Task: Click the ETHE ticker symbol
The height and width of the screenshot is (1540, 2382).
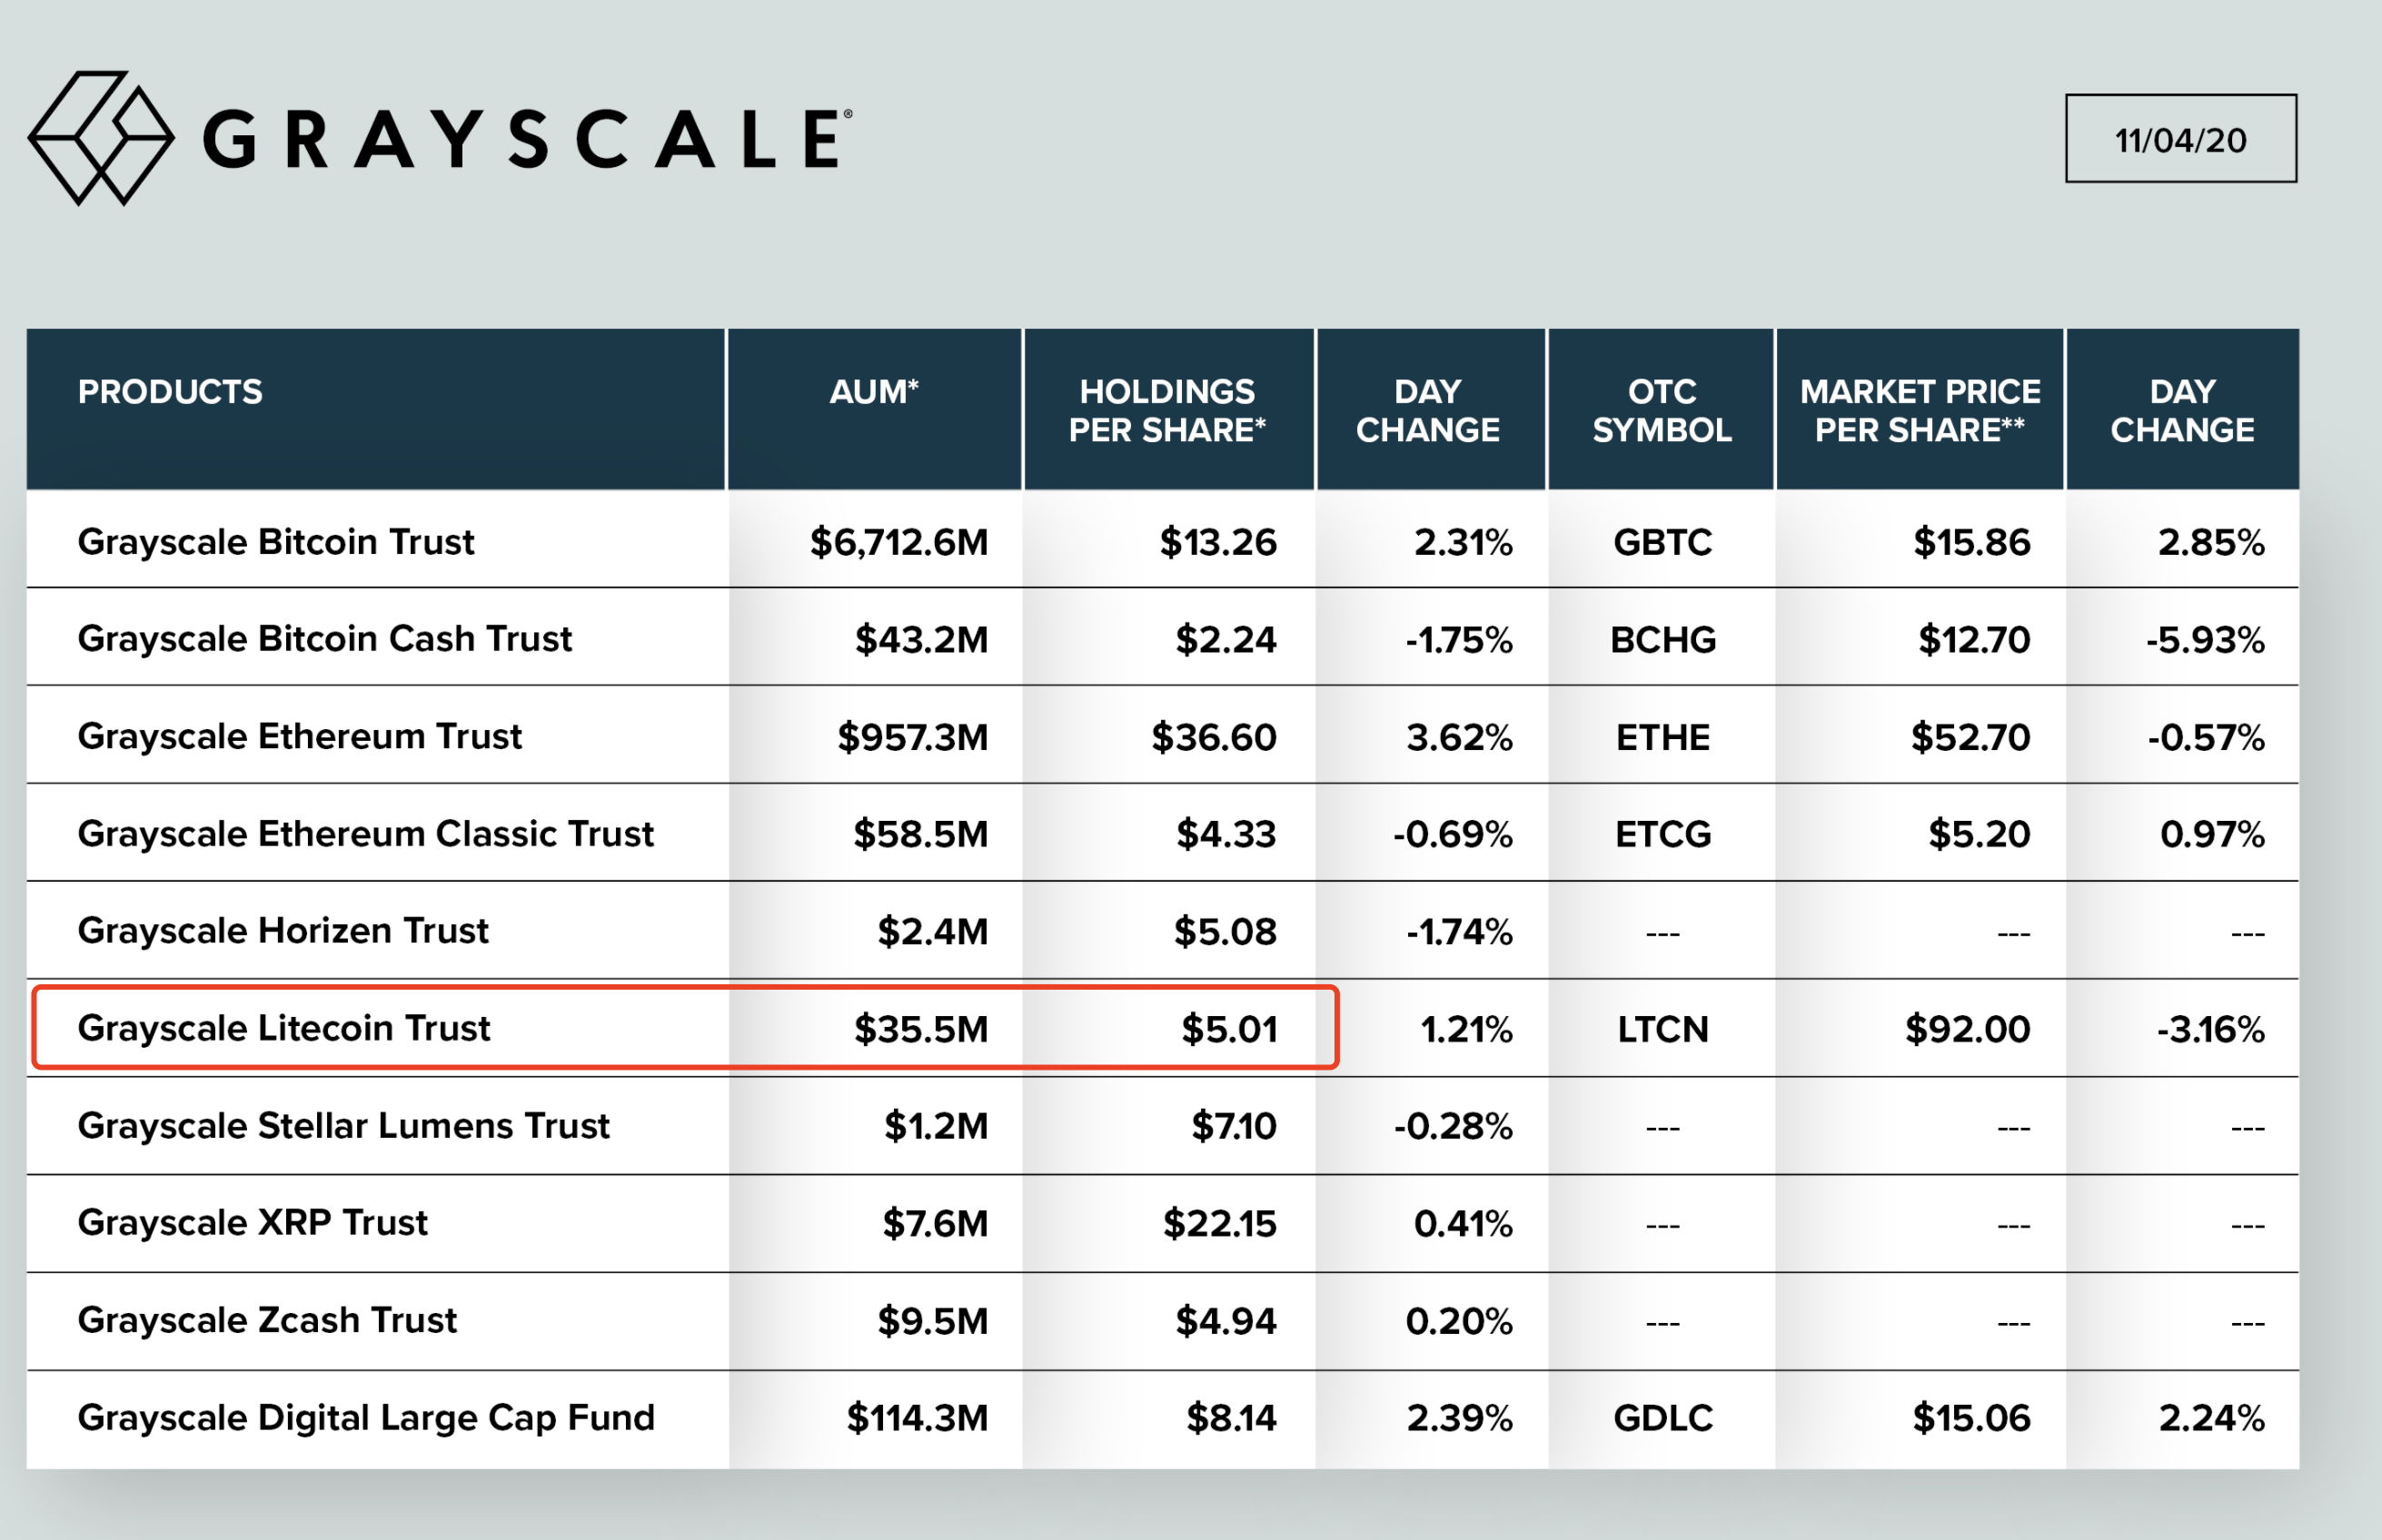Action: (1662, 737)
